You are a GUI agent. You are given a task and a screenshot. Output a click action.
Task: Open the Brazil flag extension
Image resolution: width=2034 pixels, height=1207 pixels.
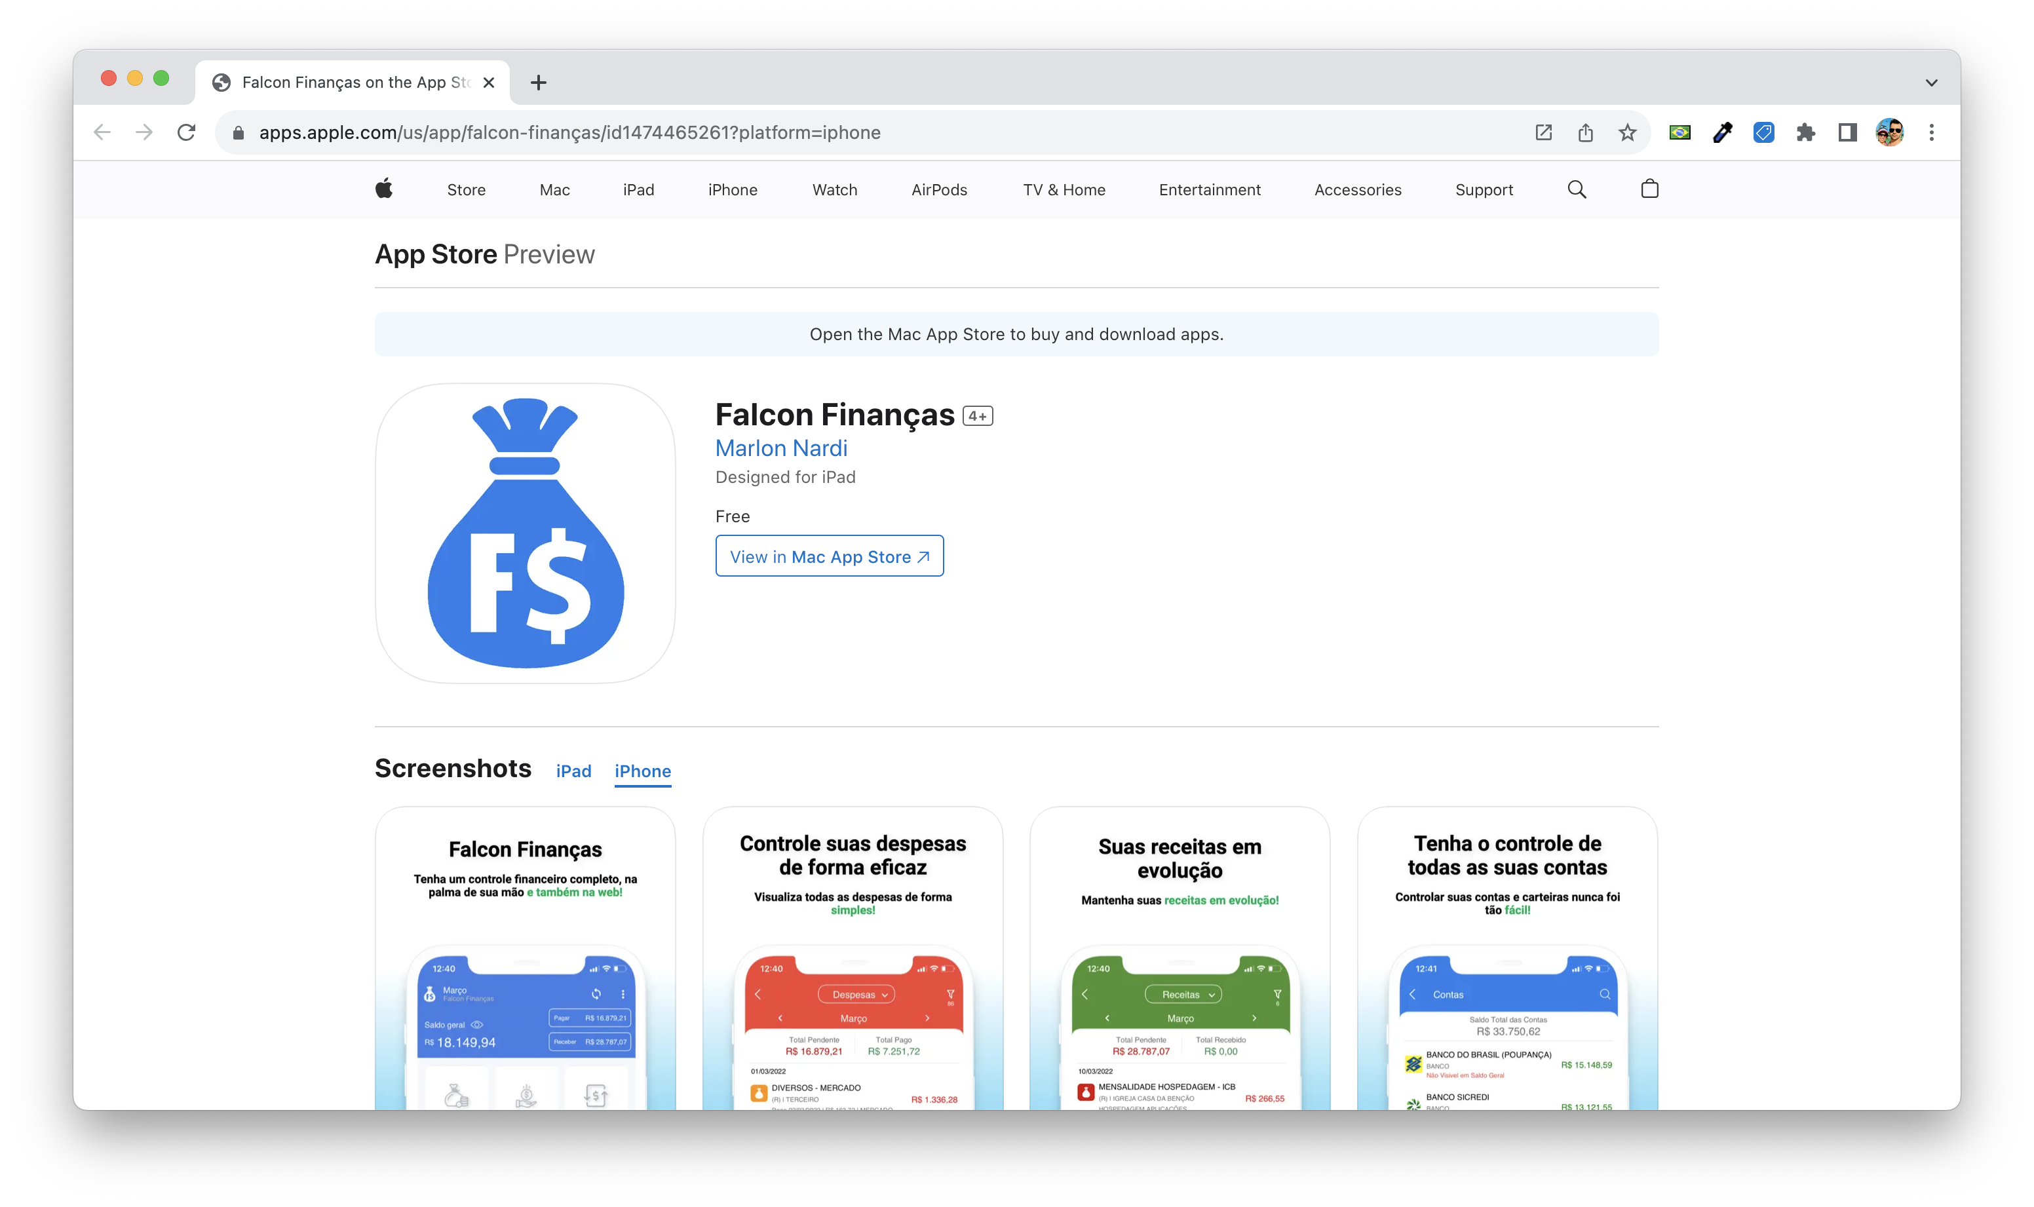1679,132
